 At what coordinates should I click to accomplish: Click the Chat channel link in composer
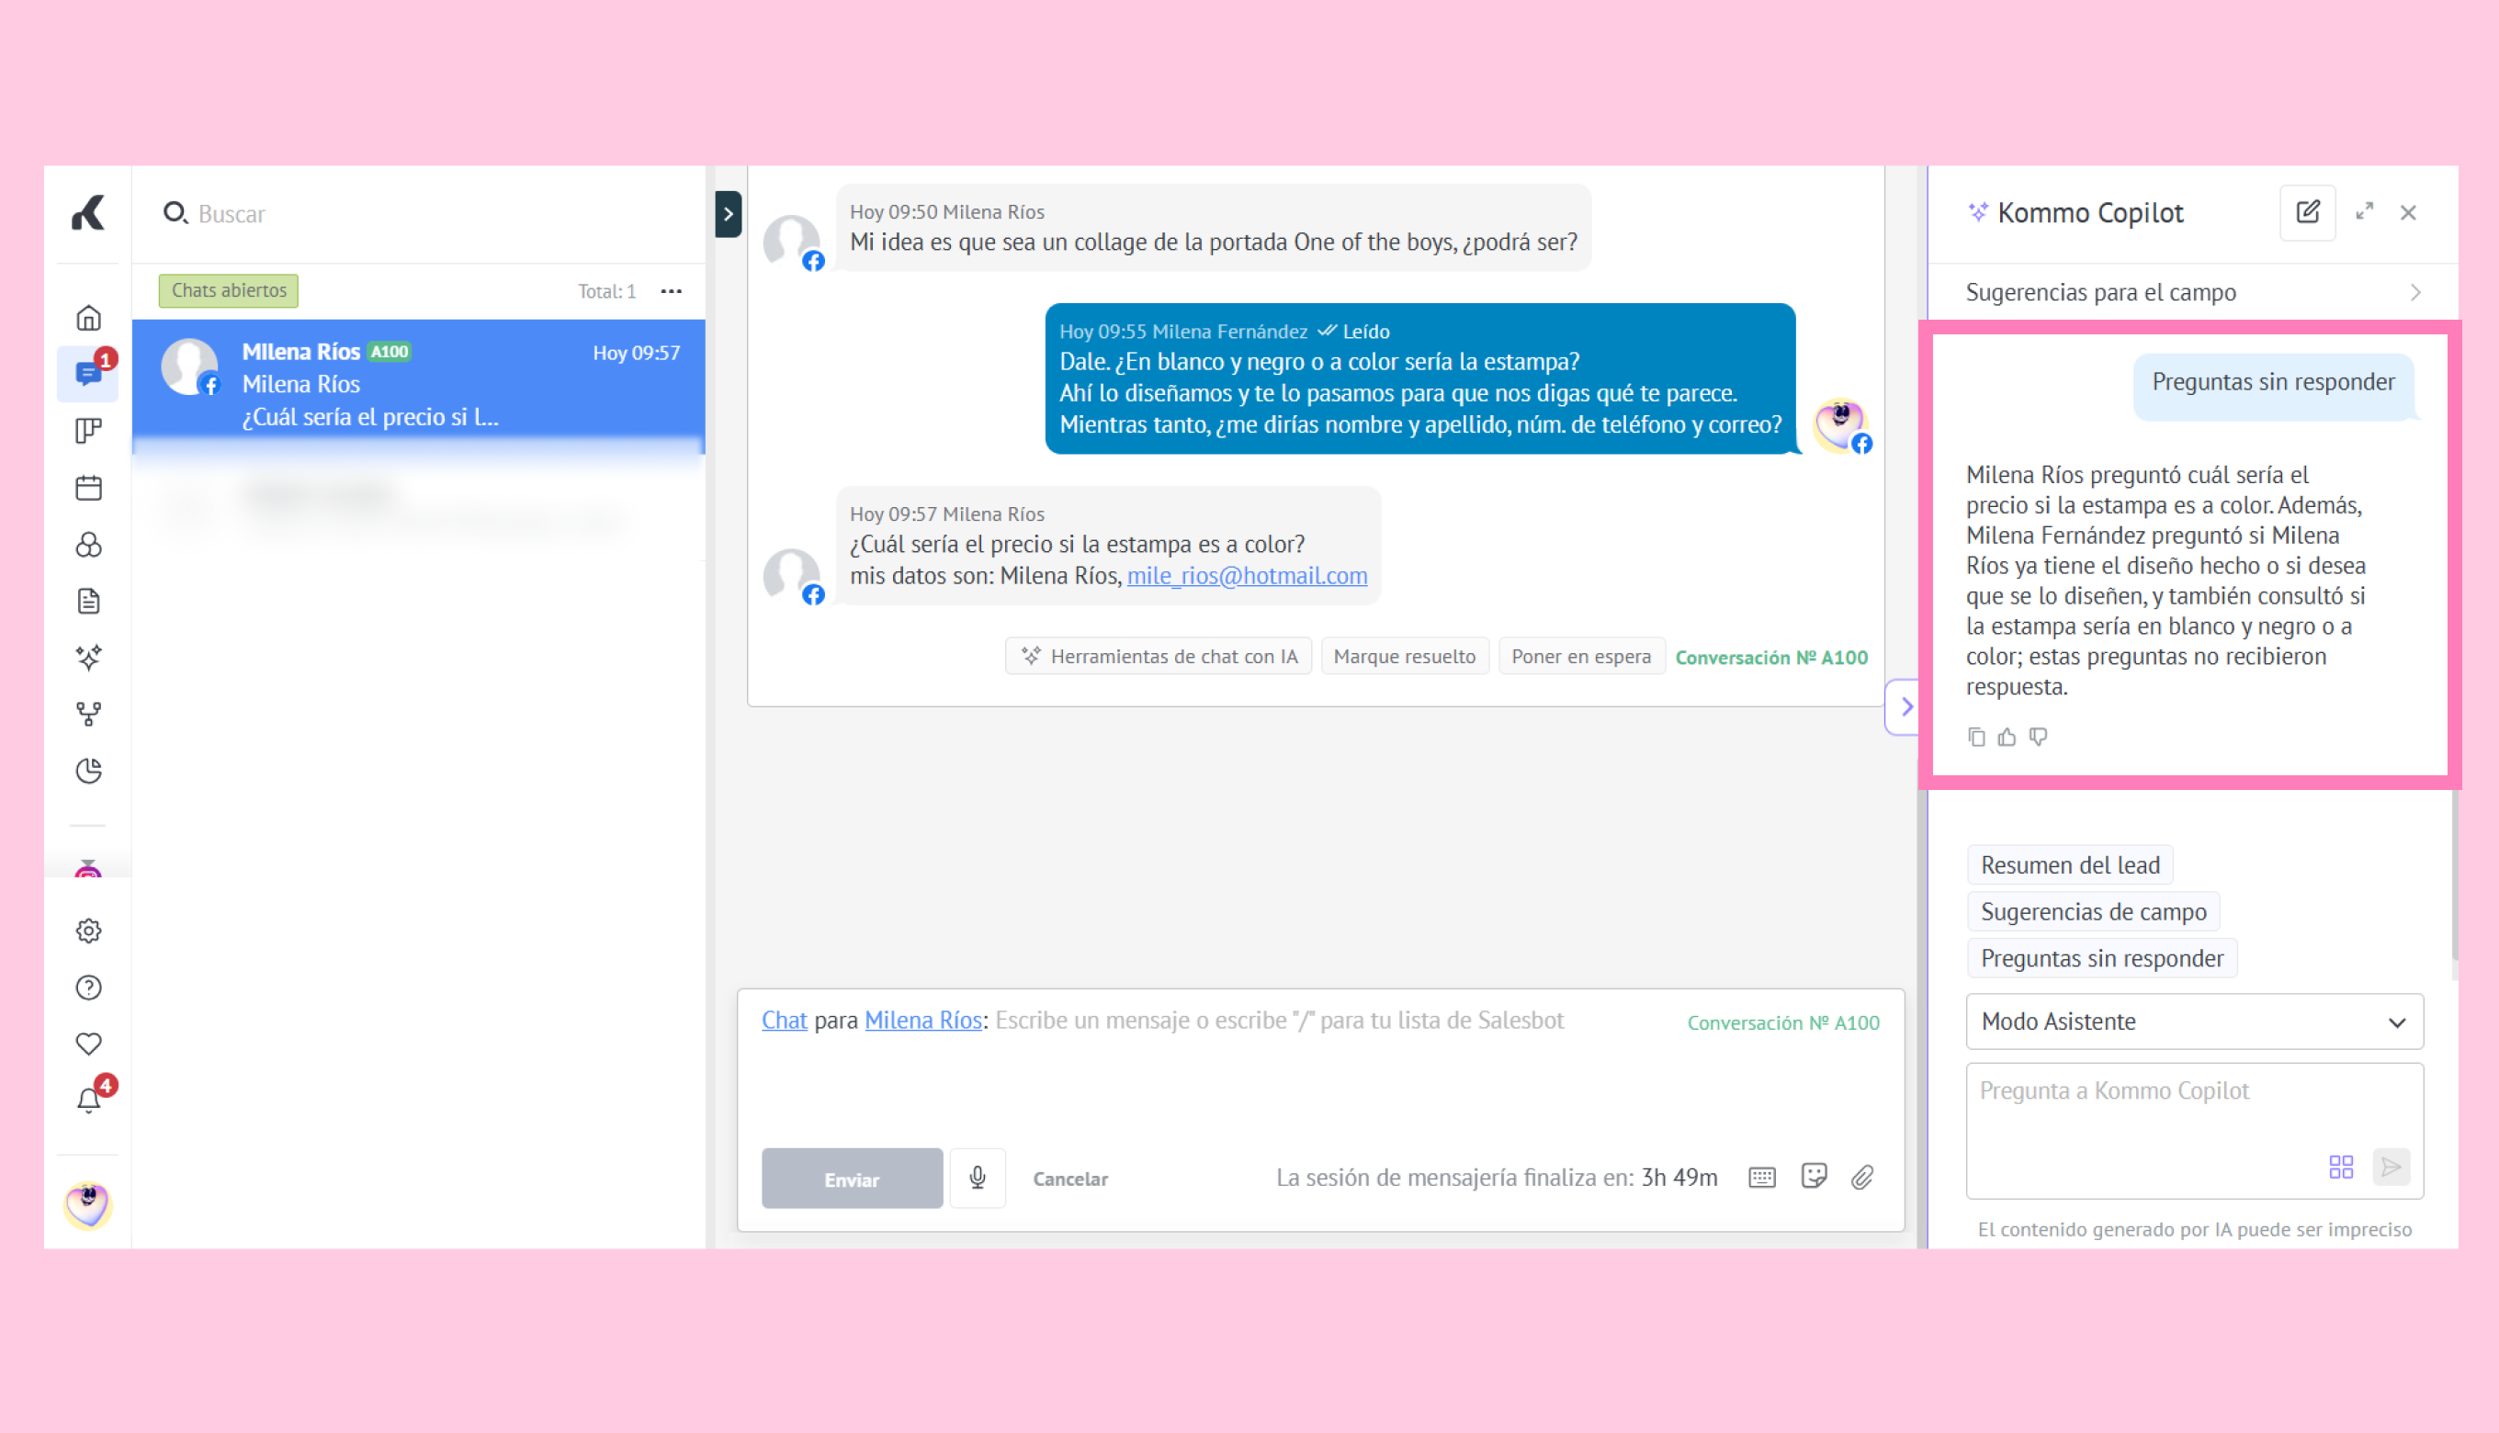(x=785, y=1021)
